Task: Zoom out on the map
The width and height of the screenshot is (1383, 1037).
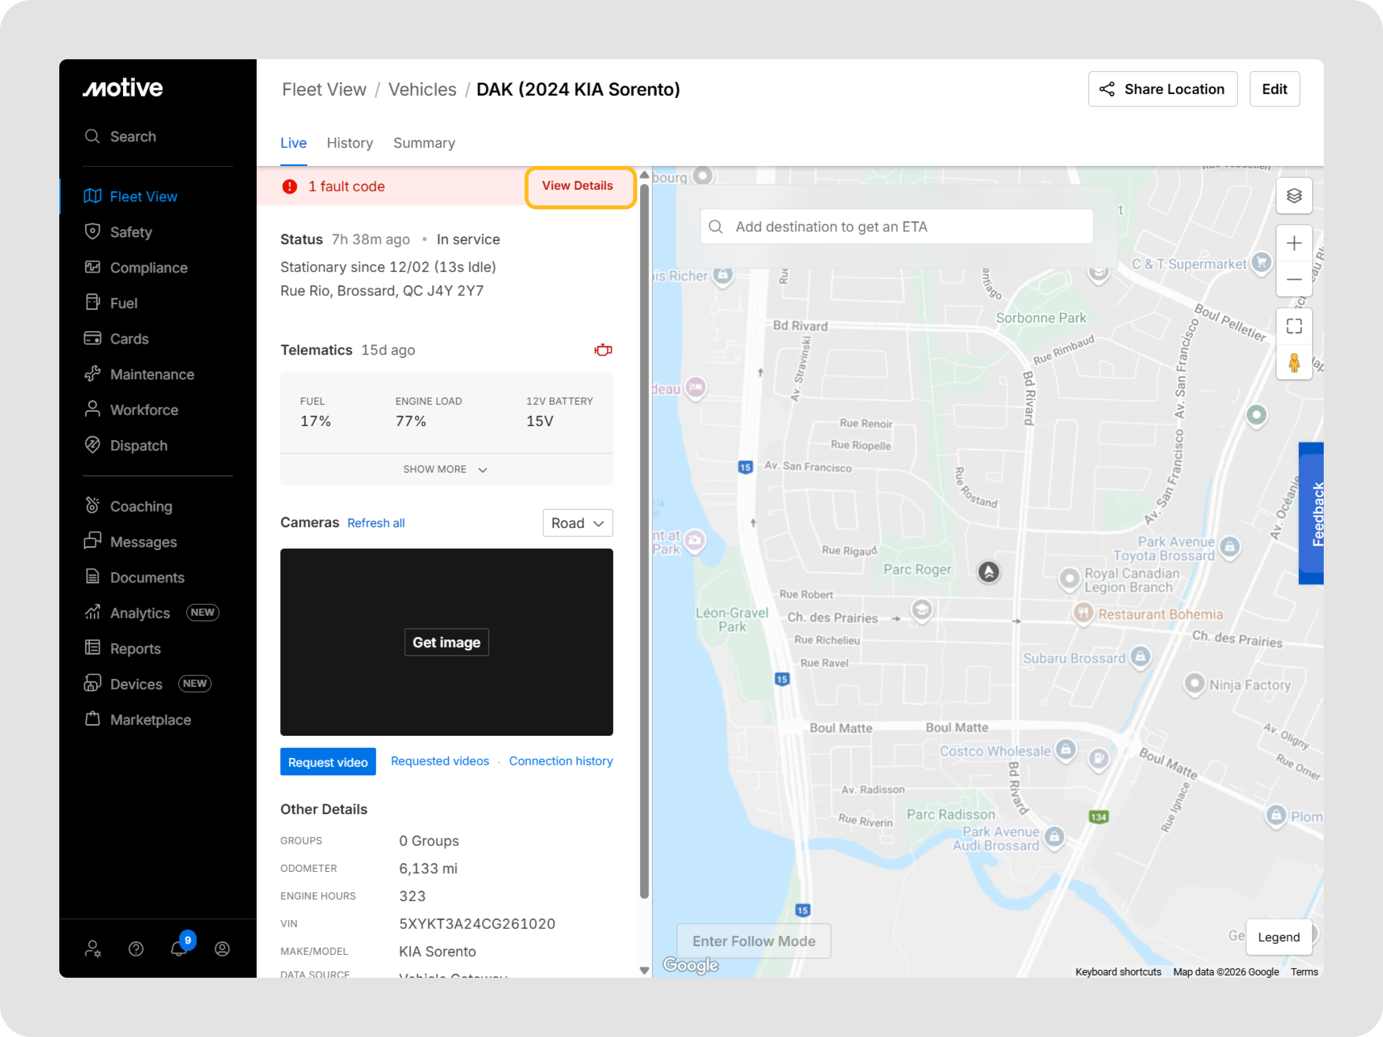Action: click(1294, 279)
